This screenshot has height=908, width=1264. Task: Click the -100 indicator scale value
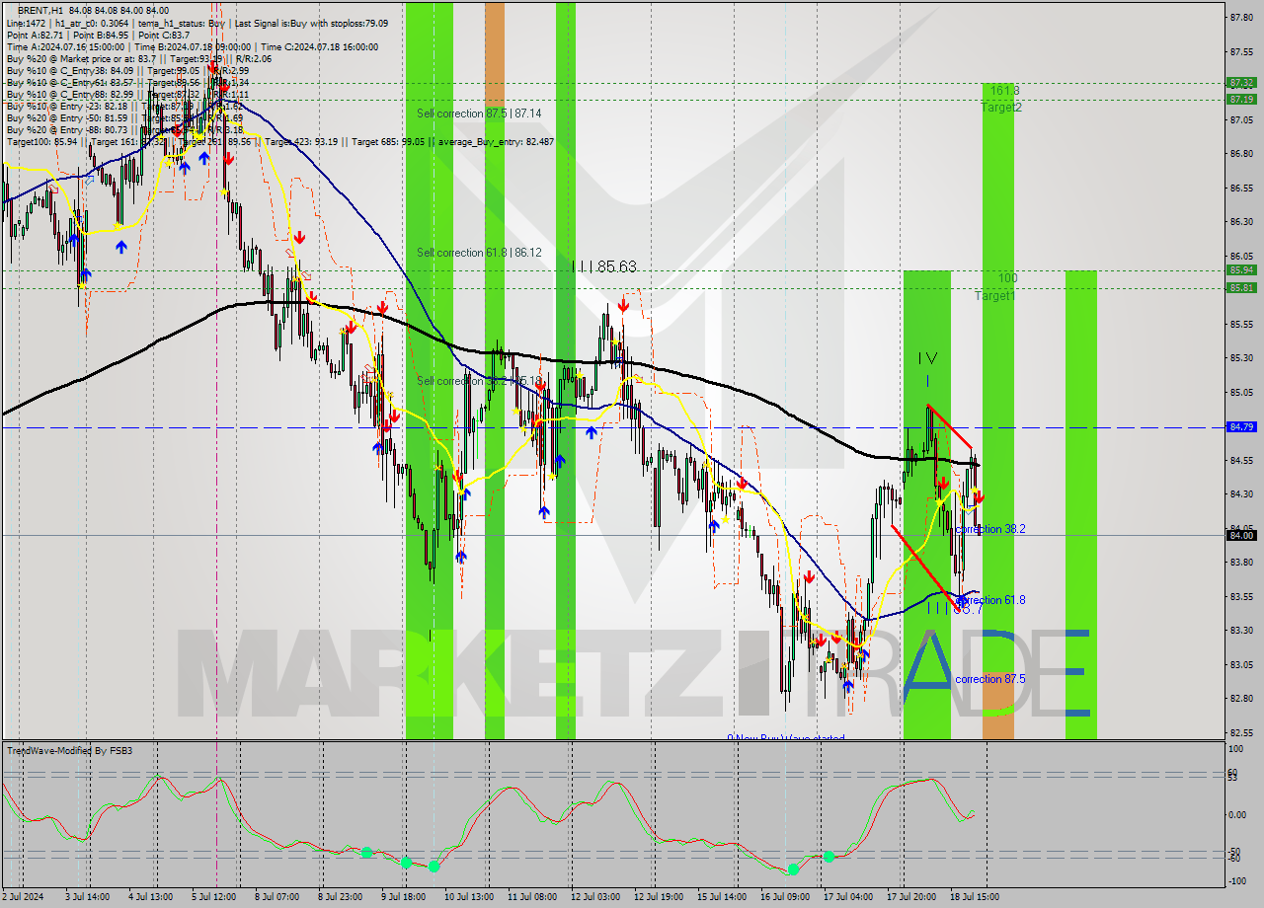tap(1238, 880)
